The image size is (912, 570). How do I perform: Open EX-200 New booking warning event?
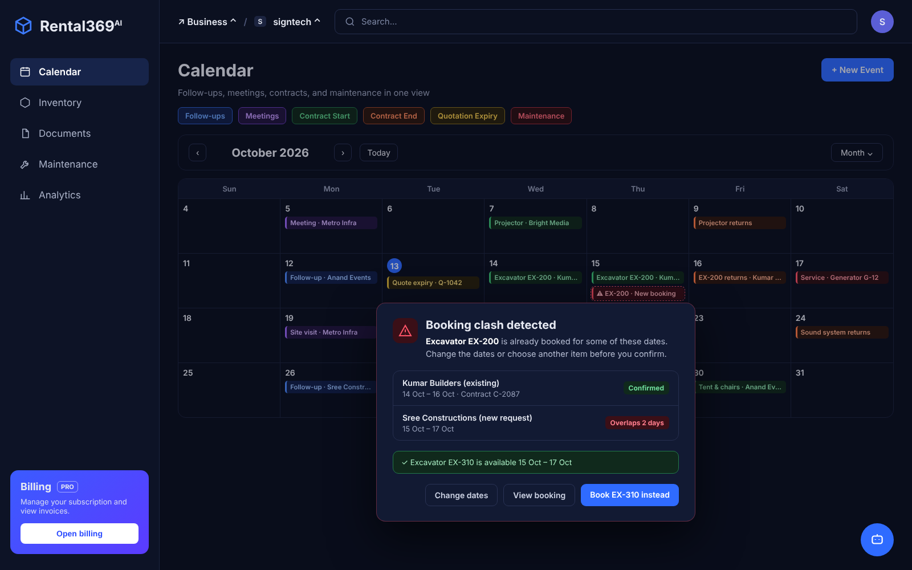click(x=638, y=294)
